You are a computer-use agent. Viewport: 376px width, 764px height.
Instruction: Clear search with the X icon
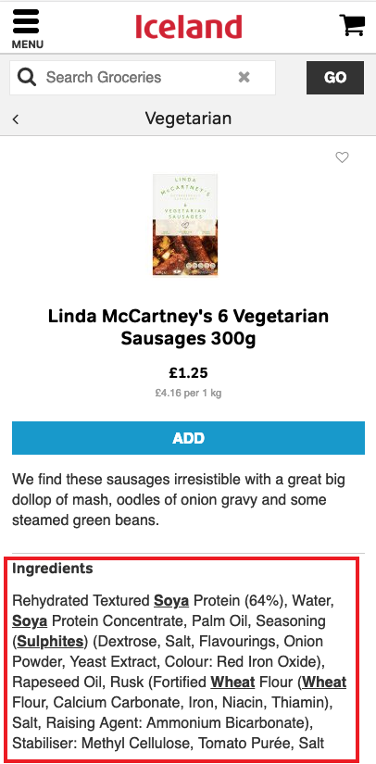pos(244,77)
